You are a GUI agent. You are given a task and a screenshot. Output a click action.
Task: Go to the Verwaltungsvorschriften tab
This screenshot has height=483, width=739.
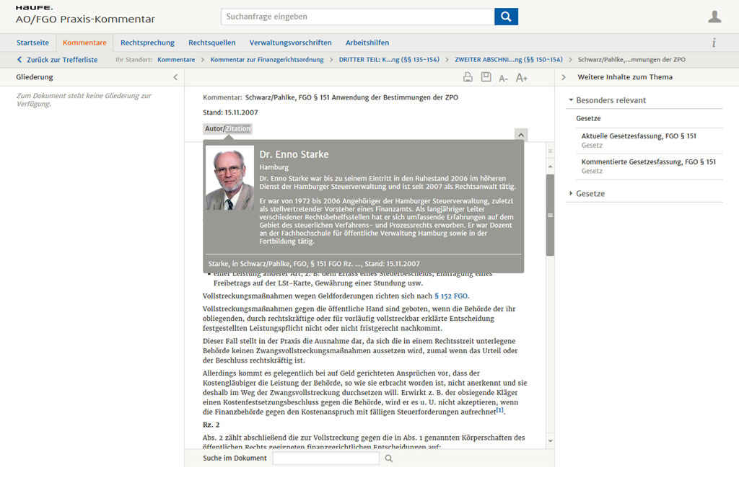point(290,43)
